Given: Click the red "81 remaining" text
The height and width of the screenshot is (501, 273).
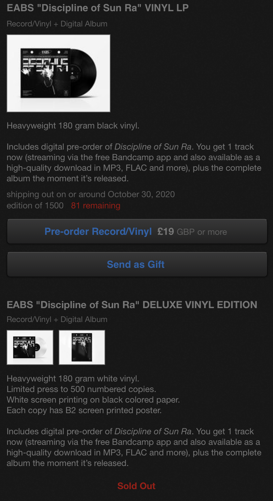Looking at the screenshot, I should point(96,205).
